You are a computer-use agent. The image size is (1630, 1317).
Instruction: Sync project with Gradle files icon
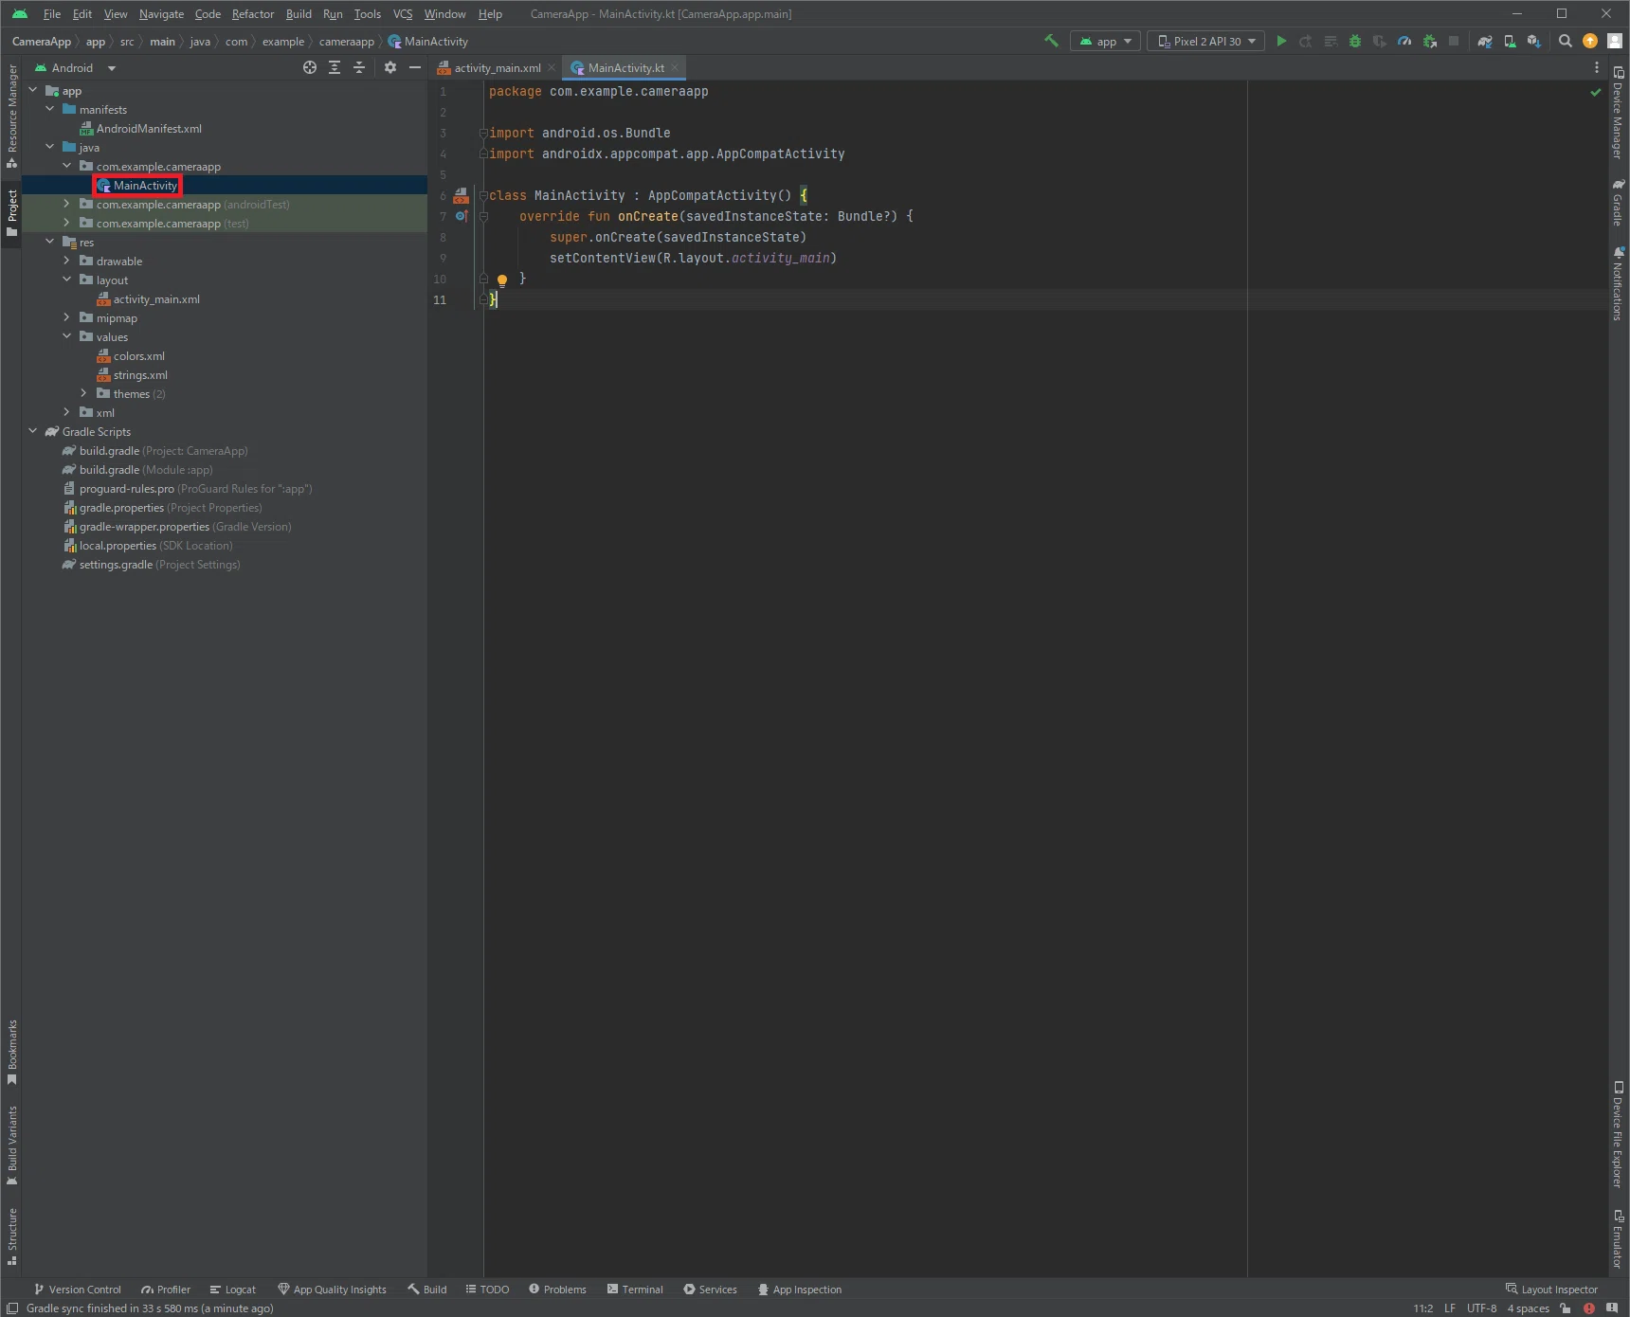(1485, 41)
